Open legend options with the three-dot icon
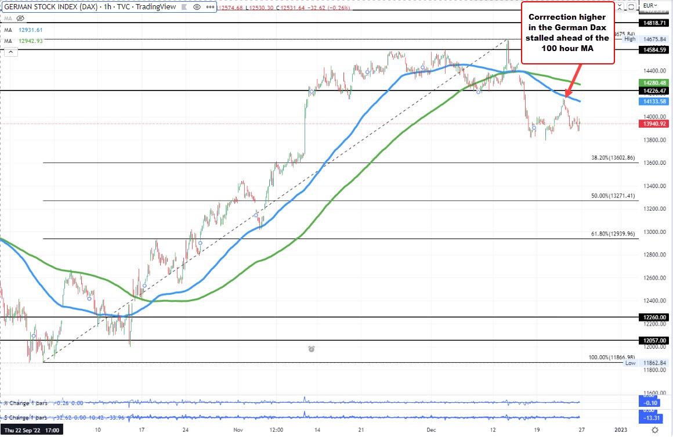 209,7
